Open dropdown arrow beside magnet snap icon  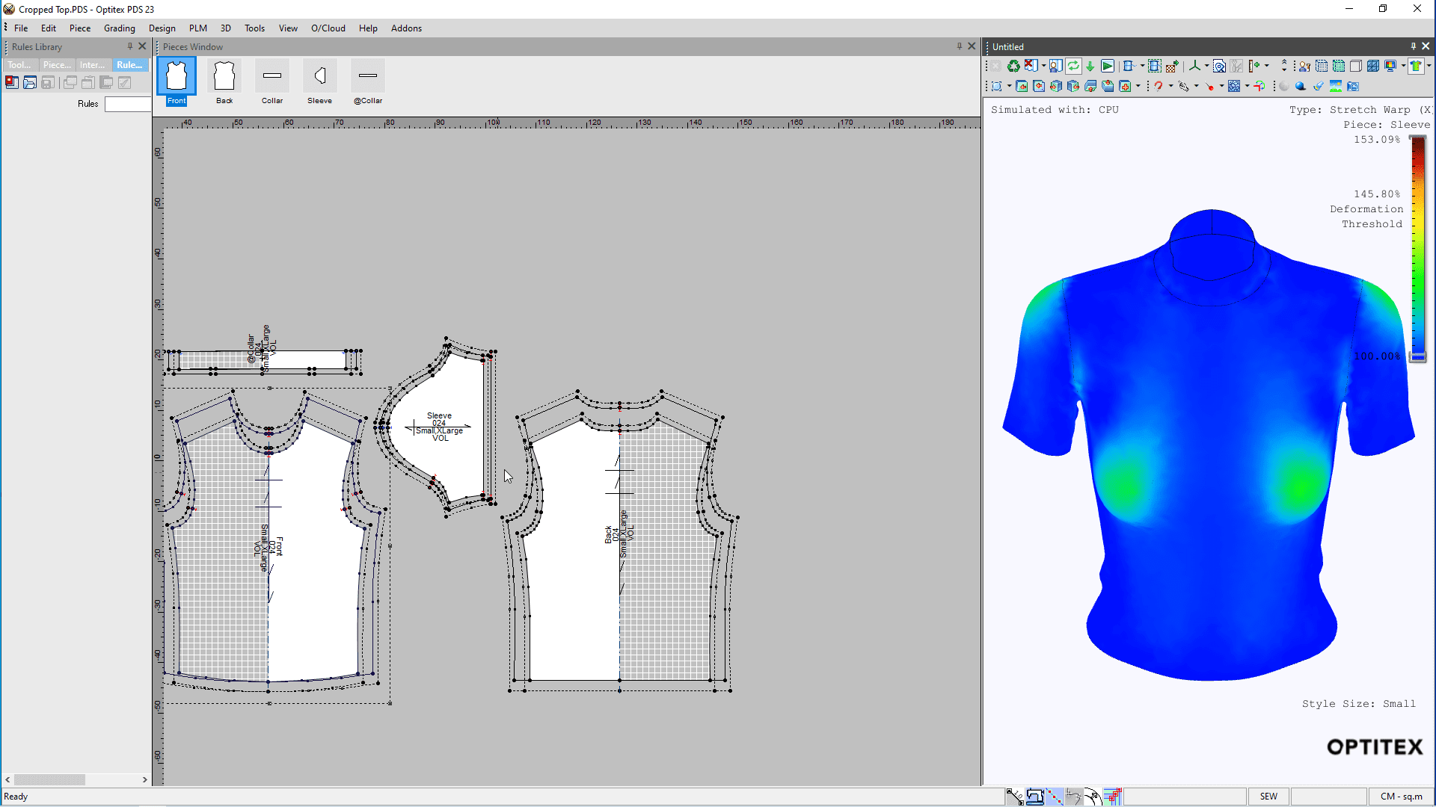[1170, 86]
